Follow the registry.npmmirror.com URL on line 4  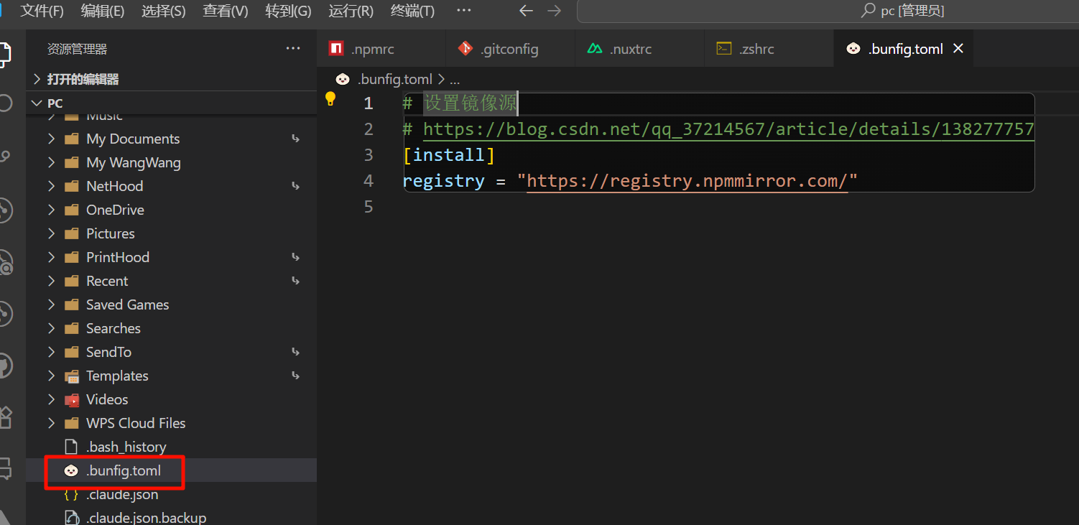(x=687, y=181)
